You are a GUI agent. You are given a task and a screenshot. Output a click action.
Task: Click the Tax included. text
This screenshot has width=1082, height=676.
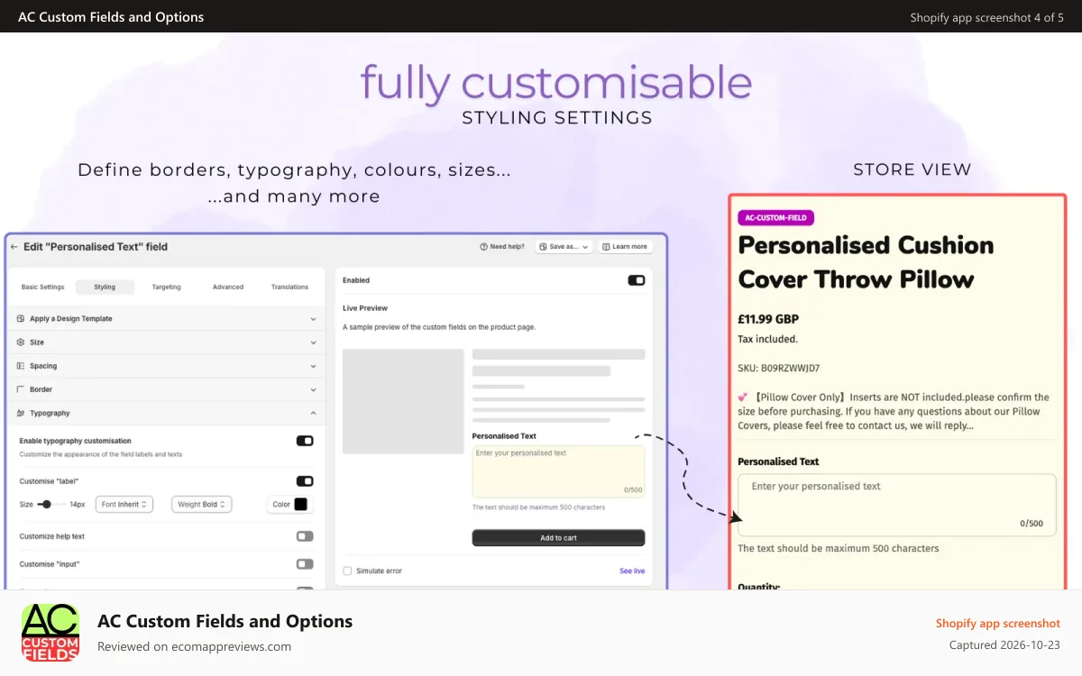767,339
